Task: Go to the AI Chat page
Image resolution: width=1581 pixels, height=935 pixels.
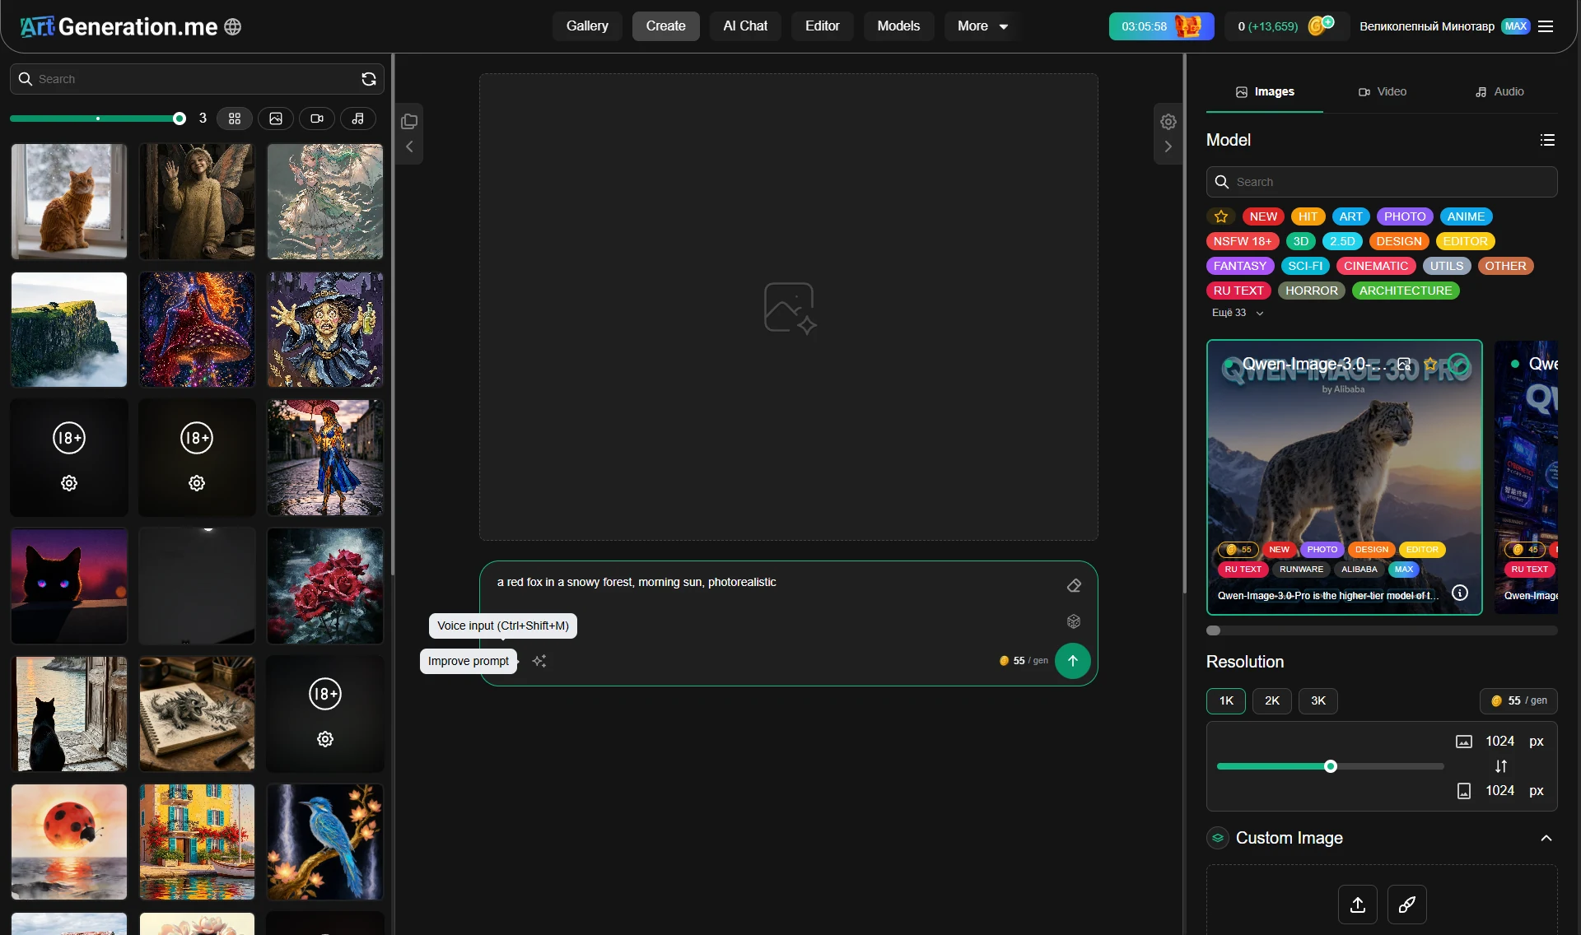Action: point(745,26)
